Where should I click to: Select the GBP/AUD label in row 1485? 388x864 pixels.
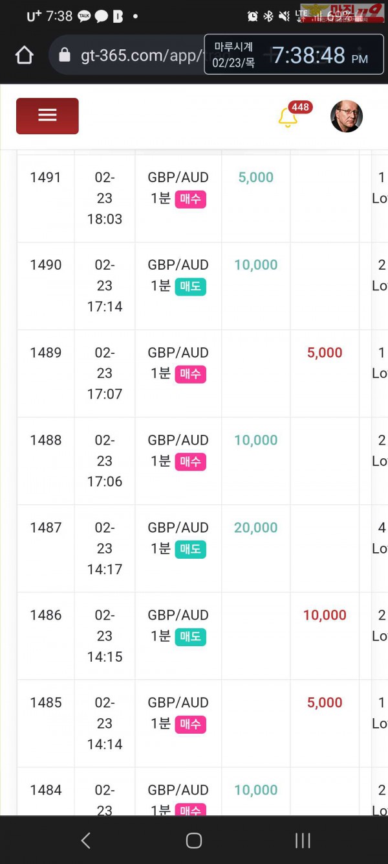coord(178,703)
